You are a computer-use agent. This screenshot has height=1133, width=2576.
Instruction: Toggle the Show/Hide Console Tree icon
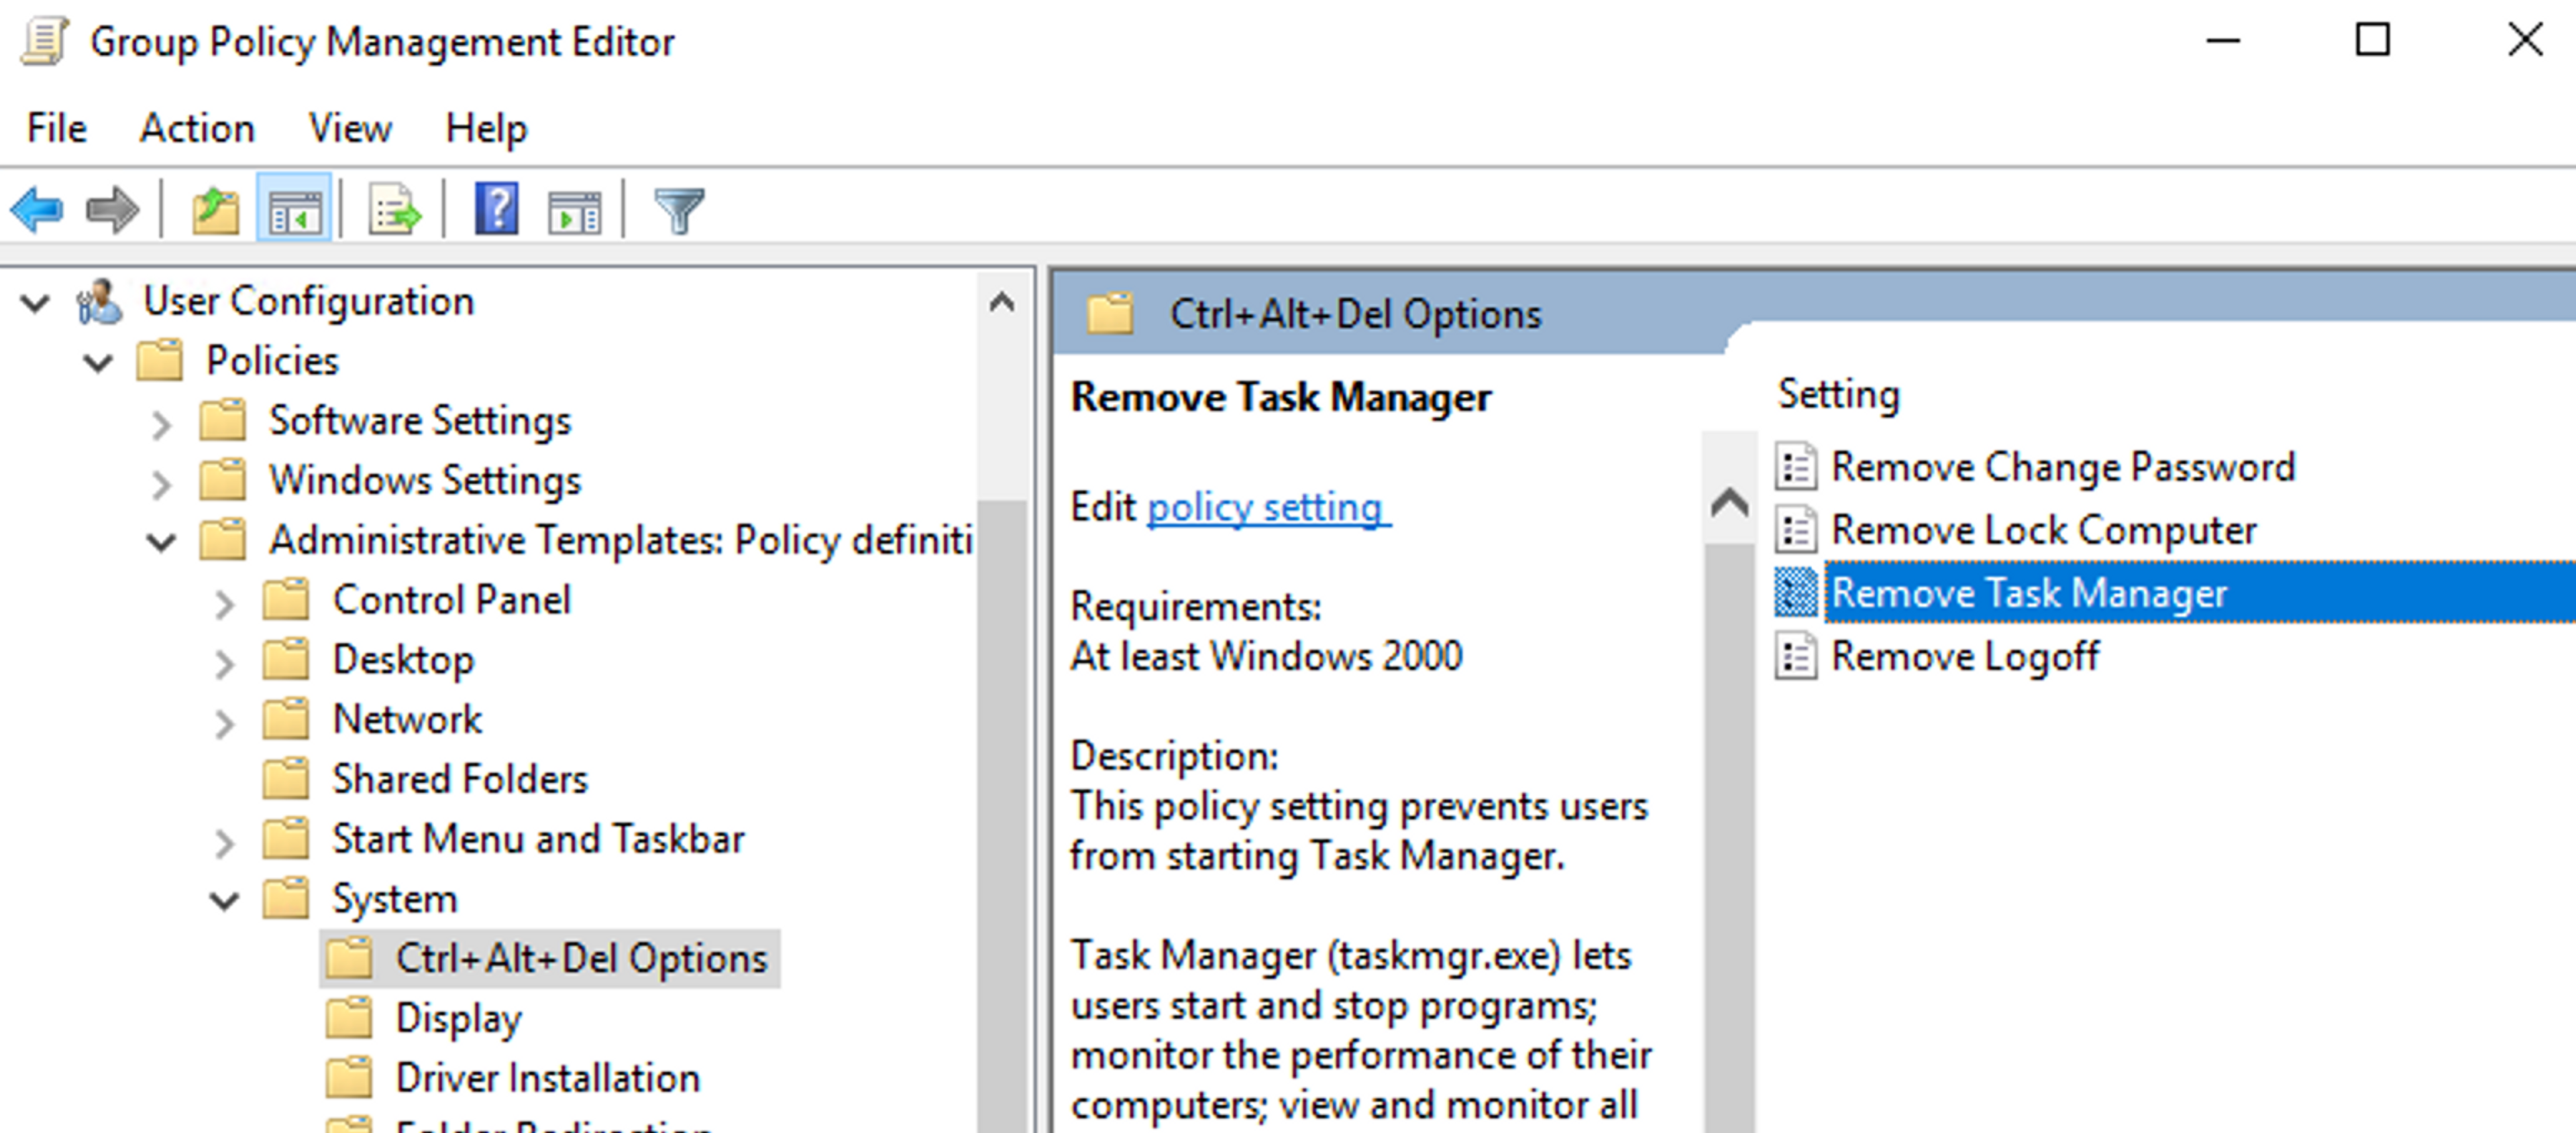294,211
